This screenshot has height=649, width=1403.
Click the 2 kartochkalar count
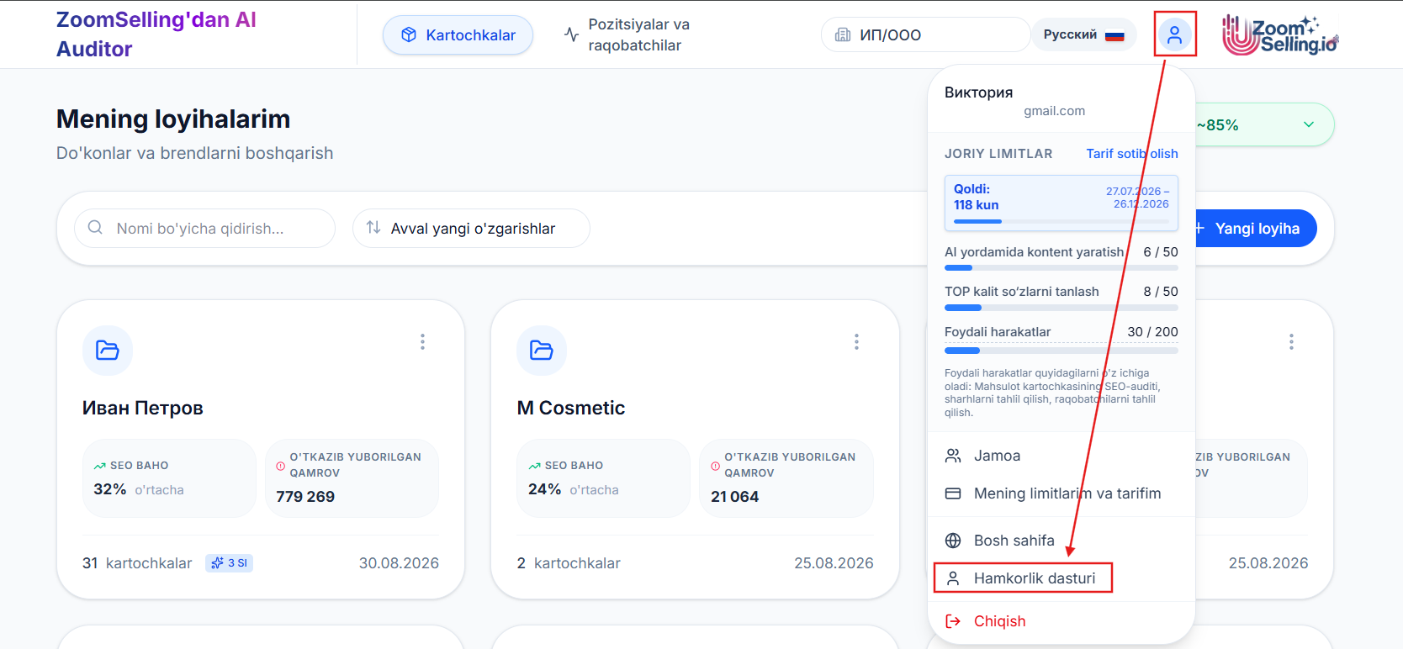click(569, 563)
